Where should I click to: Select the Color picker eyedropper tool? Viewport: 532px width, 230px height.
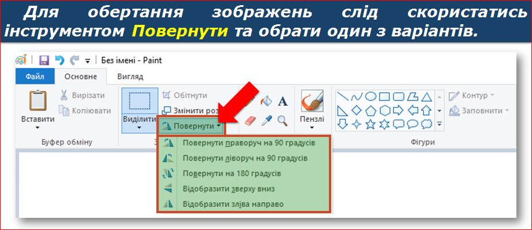click(x=267, y=120)
